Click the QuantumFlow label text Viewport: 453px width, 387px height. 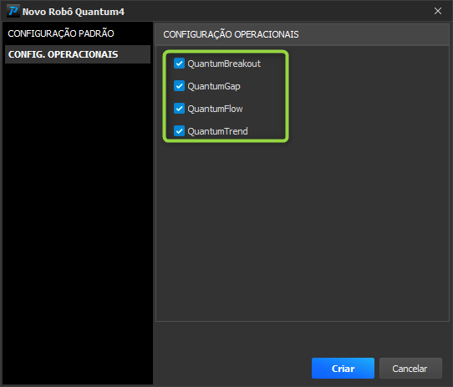(x=215, y=109)
